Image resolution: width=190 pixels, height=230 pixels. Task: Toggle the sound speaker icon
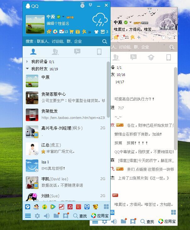pyautogui.click(x=46, y=216)
